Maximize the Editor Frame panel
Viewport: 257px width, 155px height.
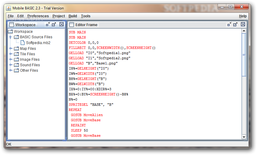coord(235,24)
